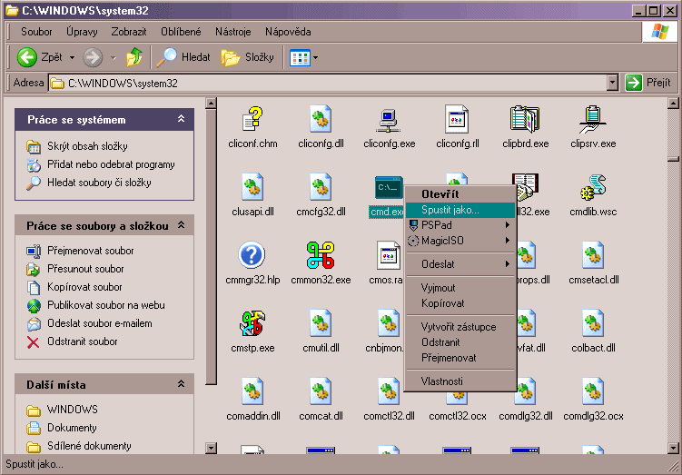This screenshot has height=475, width=682.
Task: Click the Přejmenovat soubor link
Action: coord(90,251)
